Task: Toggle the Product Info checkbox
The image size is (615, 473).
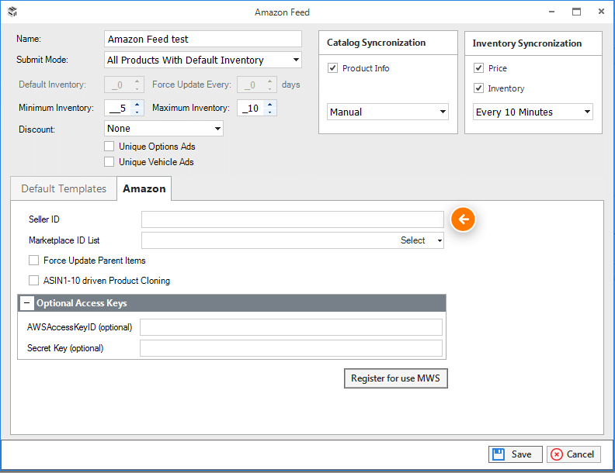Action: (332, 68)
